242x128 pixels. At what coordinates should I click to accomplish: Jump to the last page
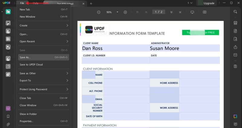point(180,12)
